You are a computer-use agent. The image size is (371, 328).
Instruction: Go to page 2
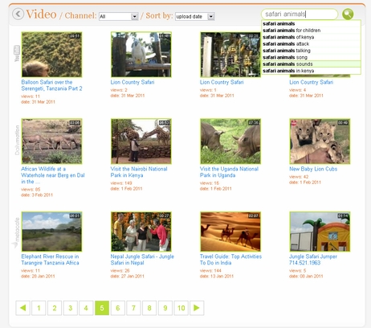tap(55, 308)
